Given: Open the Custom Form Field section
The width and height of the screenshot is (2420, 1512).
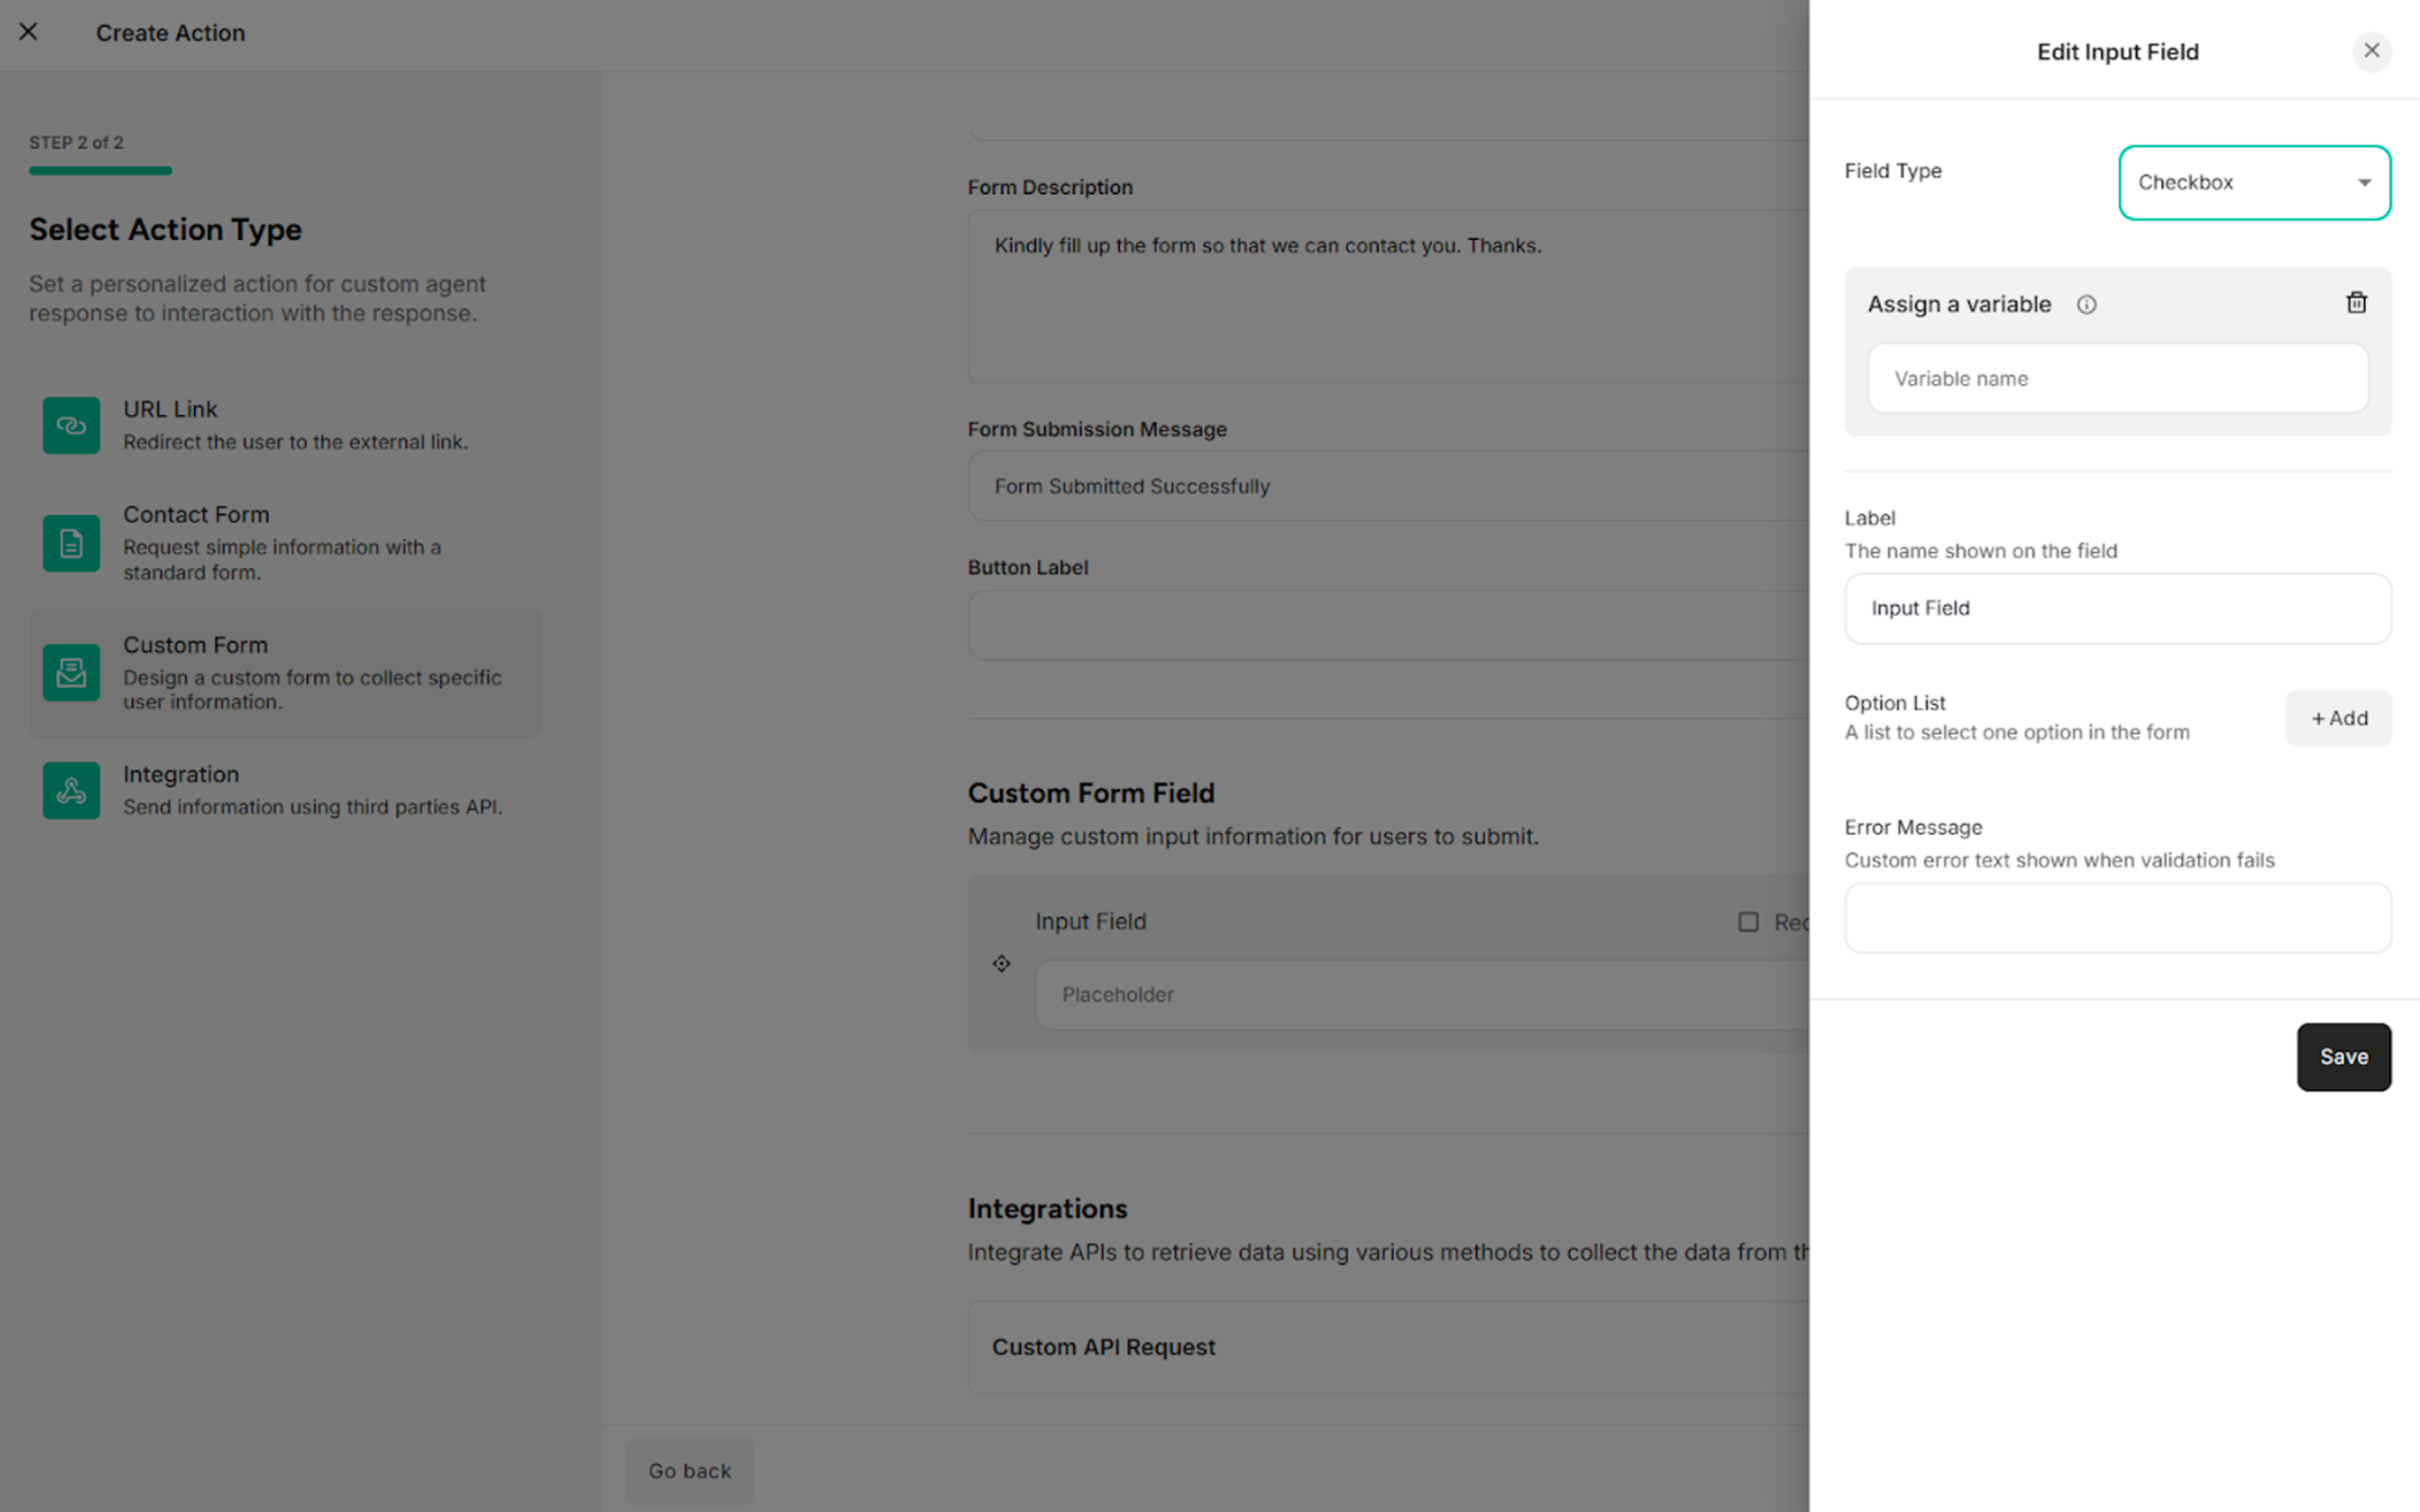Looking at the screenshot, I should (1091, 792).
